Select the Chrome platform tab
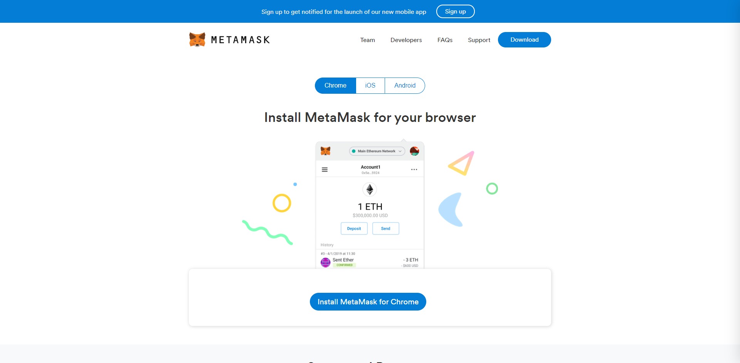 335,86
